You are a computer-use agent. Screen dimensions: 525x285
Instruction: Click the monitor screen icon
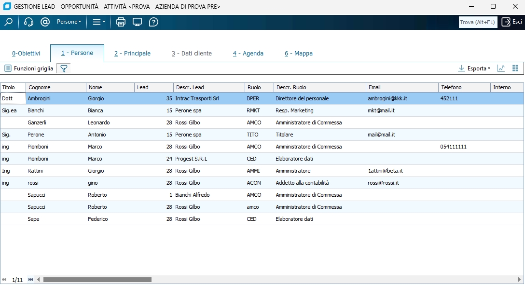click(x=137, y=22)
